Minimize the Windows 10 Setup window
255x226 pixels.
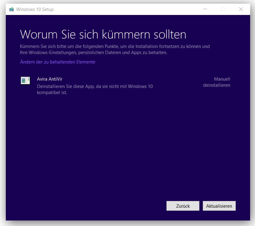pos(205,9)
